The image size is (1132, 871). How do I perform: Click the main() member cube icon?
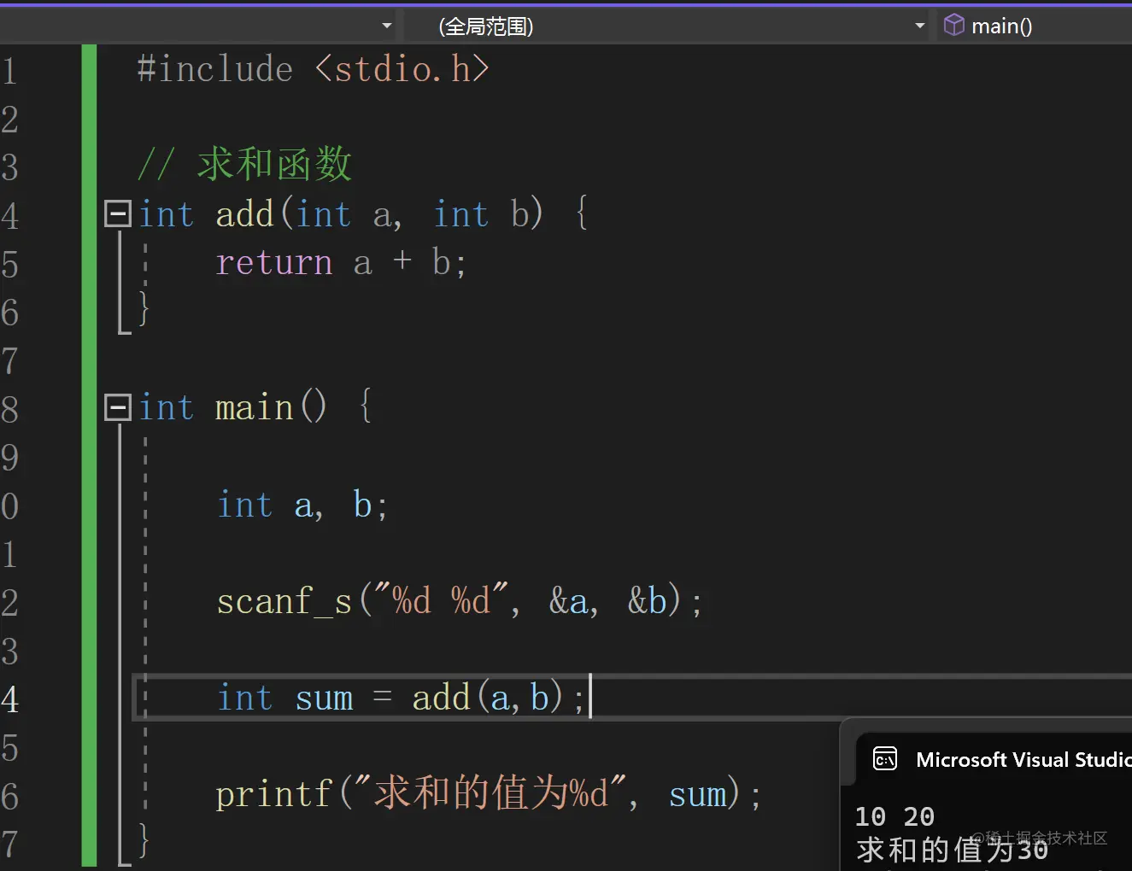953,26
